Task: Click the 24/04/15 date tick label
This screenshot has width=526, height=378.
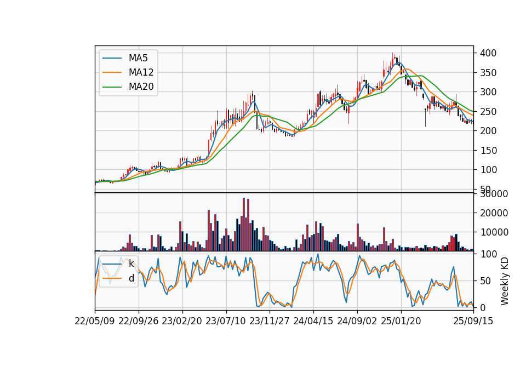Action: click(x=313, y=321)
